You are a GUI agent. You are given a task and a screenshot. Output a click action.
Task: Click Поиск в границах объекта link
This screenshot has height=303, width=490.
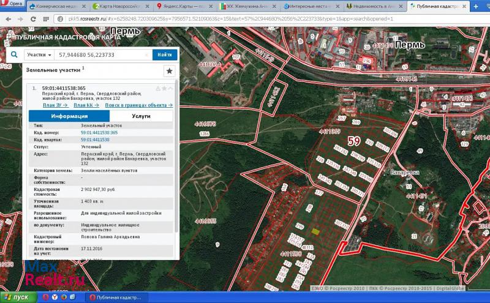[x=138, y=105]
